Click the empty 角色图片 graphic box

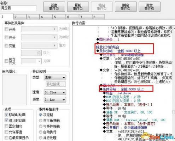[x=14, y=90]
